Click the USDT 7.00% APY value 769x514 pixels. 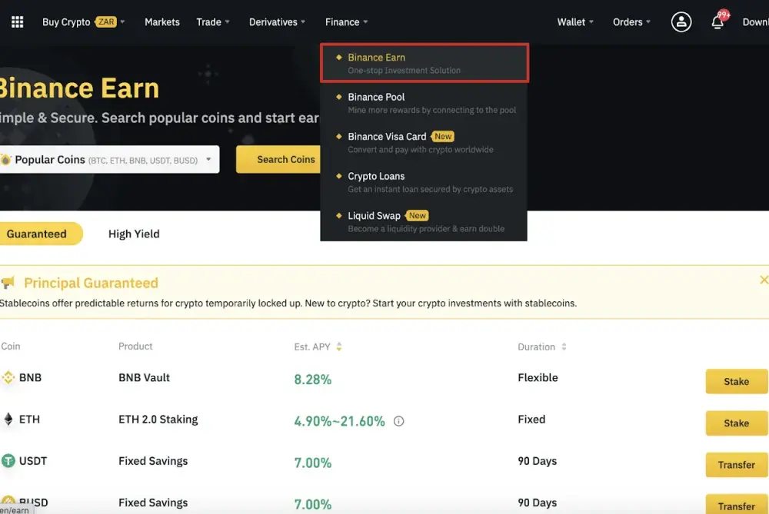tap(313, 463)
